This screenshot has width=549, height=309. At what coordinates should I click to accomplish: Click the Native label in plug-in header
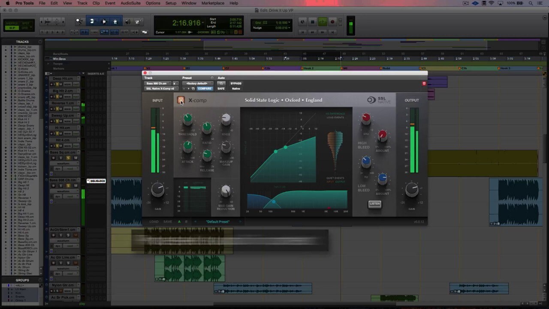(x=236, y=89)
